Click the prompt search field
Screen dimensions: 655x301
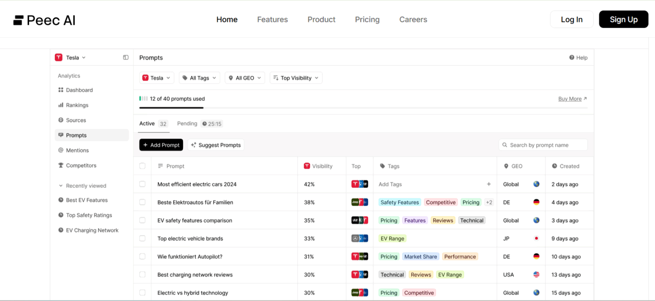(x=543, y=145)
